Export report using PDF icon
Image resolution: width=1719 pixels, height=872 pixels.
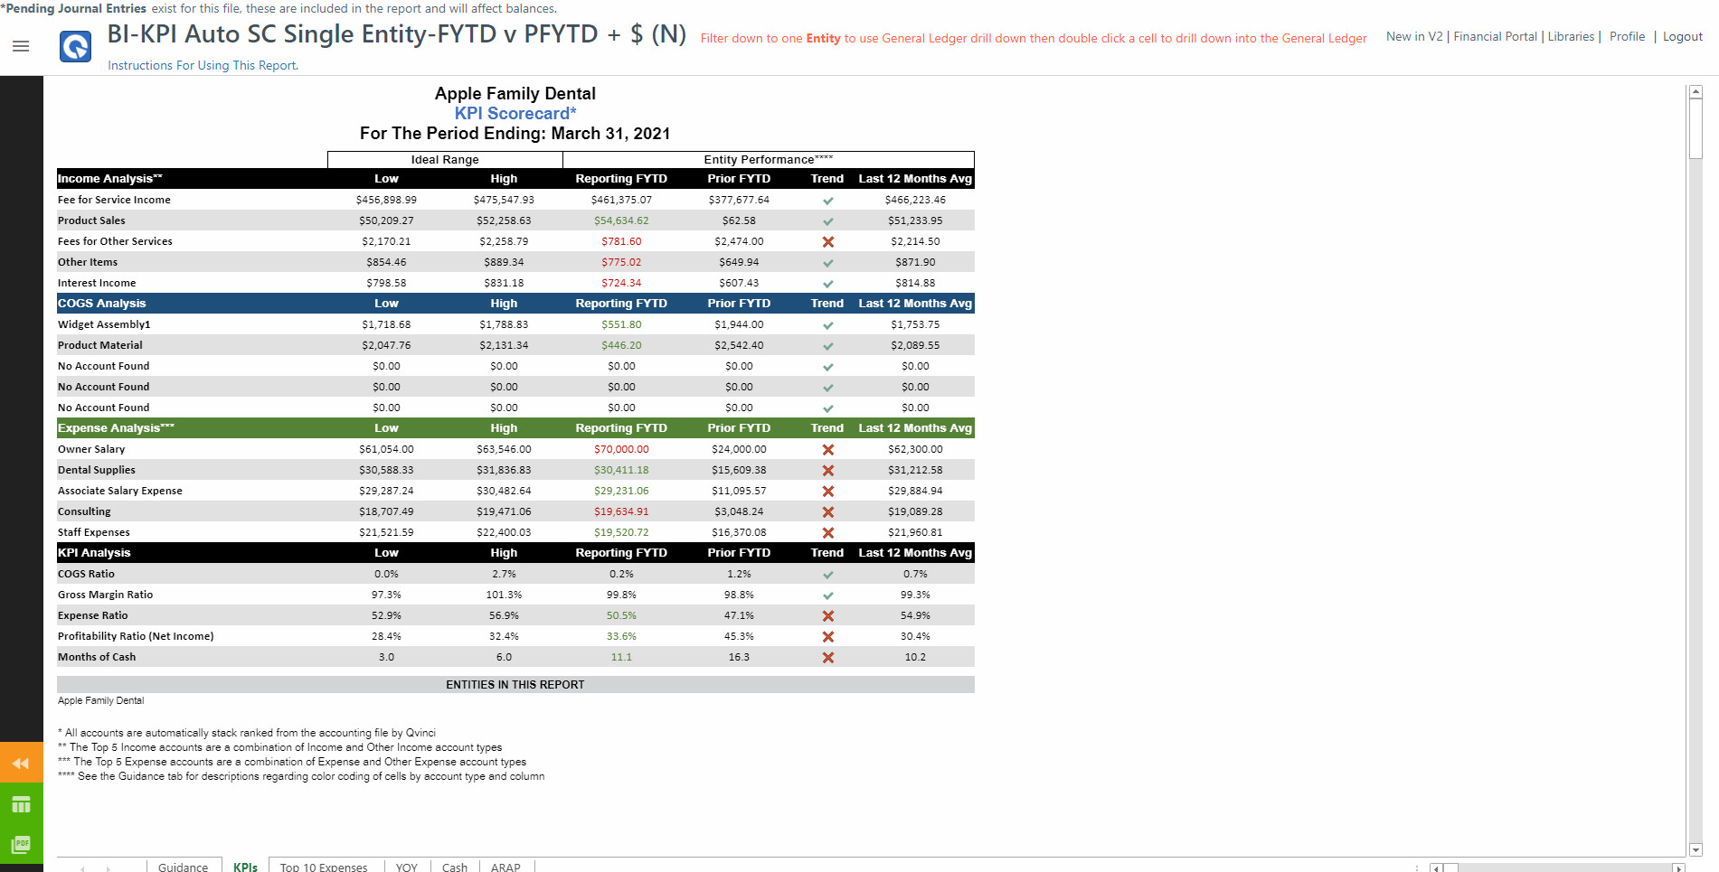(x=21, y=844)
